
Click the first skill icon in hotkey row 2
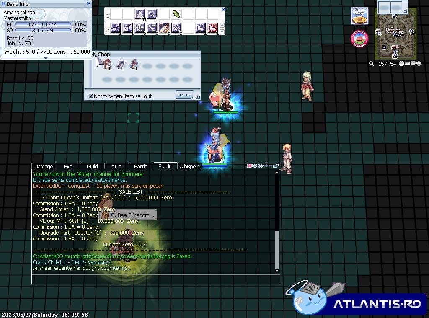coord(116,28)
